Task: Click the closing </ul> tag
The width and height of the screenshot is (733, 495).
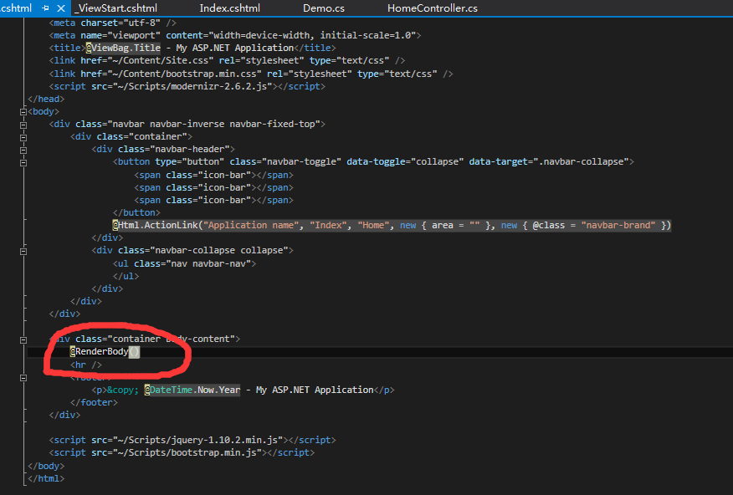Action: [x=126, y=276]
